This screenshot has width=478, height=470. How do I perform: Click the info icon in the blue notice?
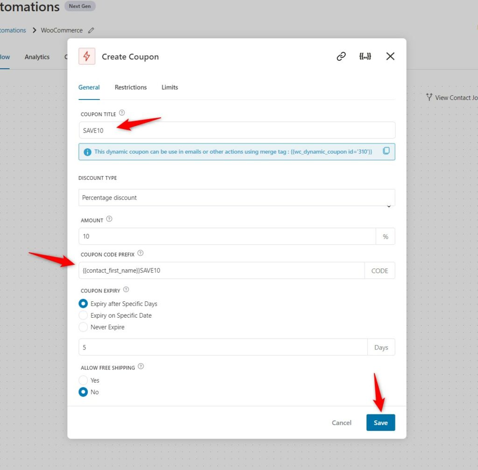tap(87, 152)
